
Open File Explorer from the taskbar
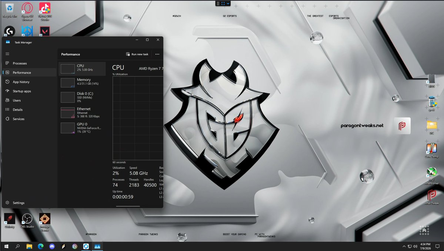click(29, 247)
